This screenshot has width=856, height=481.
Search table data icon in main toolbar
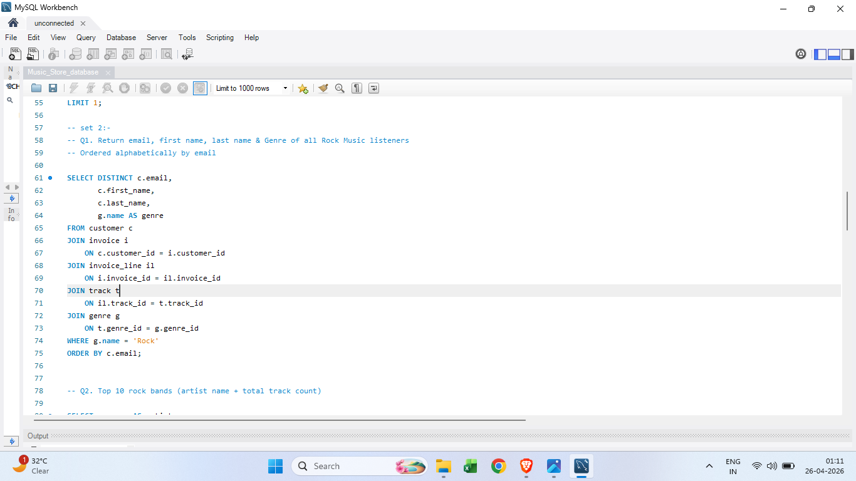tap(167, 54)
